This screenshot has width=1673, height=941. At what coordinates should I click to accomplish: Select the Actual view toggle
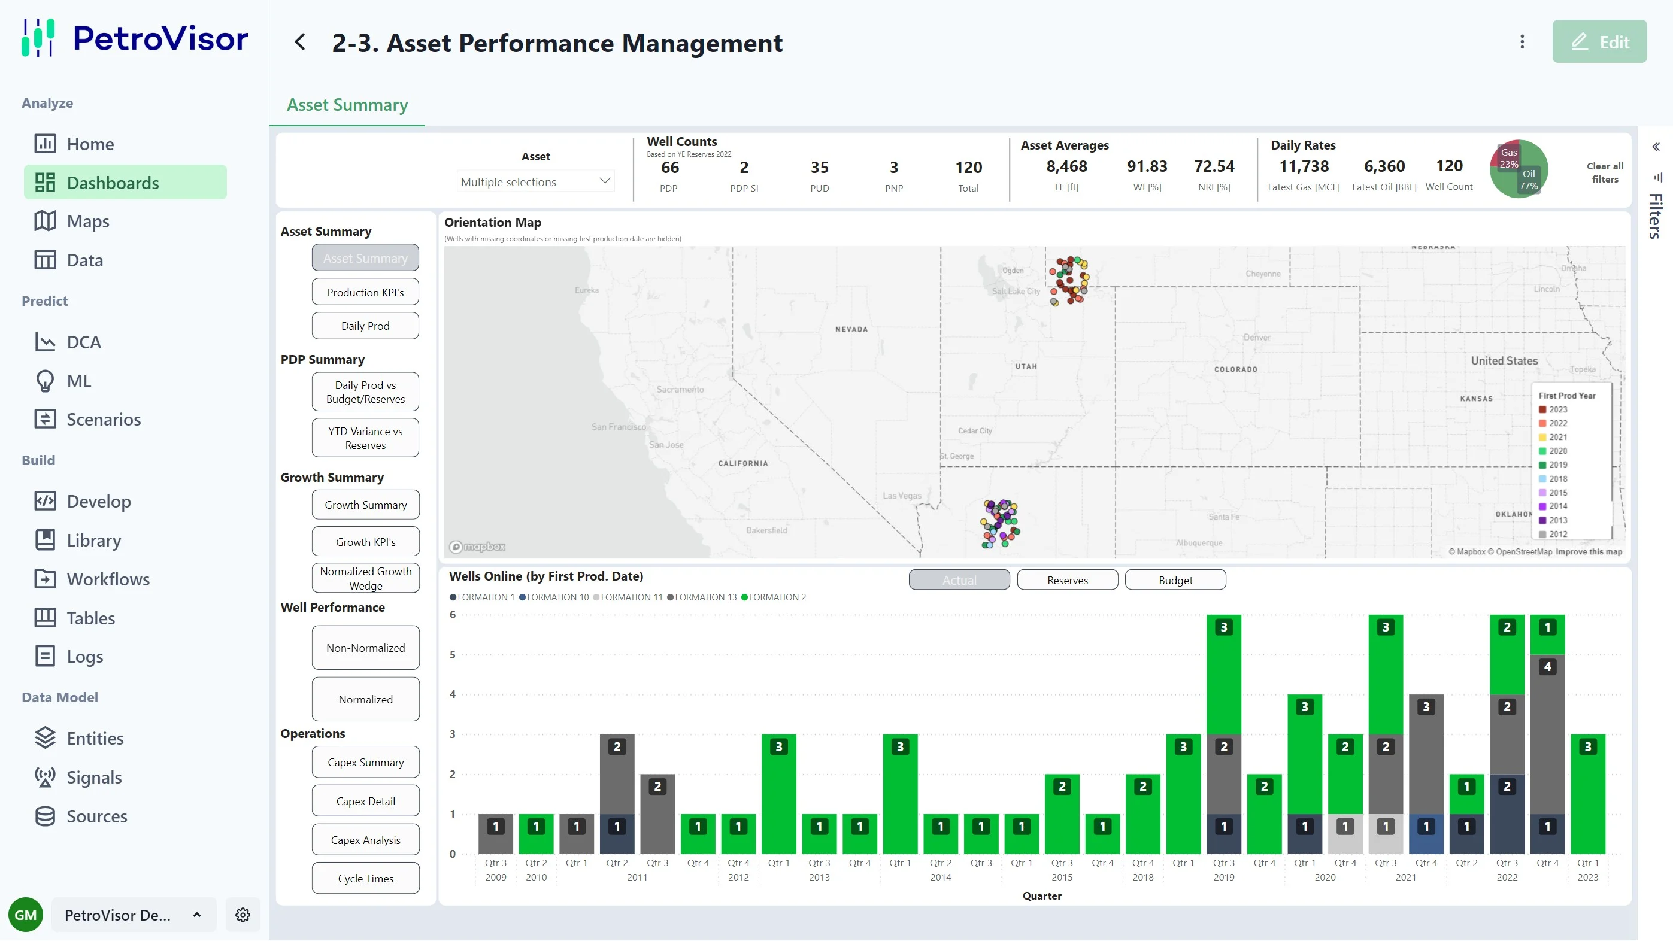click(x=959, y=580)
